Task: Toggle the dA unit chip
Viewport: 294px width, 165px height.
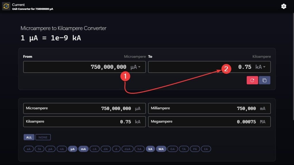Action: coord(106,149)
